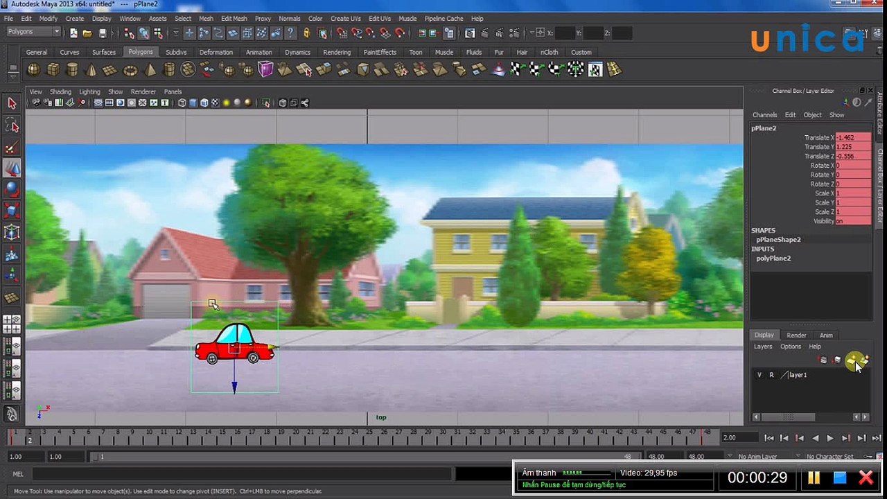Create a polygon torus from the shelf

pos(130,69)
